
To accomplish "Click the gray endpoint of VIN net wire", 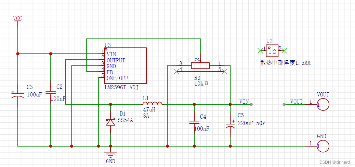I will [251, 104].
